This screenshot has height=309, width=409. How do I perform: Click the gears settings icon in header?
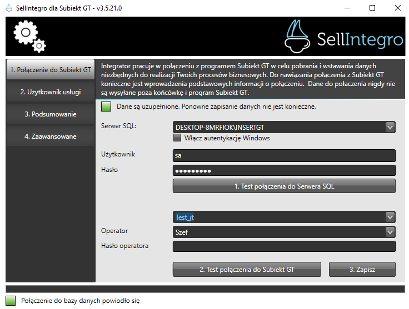[x=29, y=36]
